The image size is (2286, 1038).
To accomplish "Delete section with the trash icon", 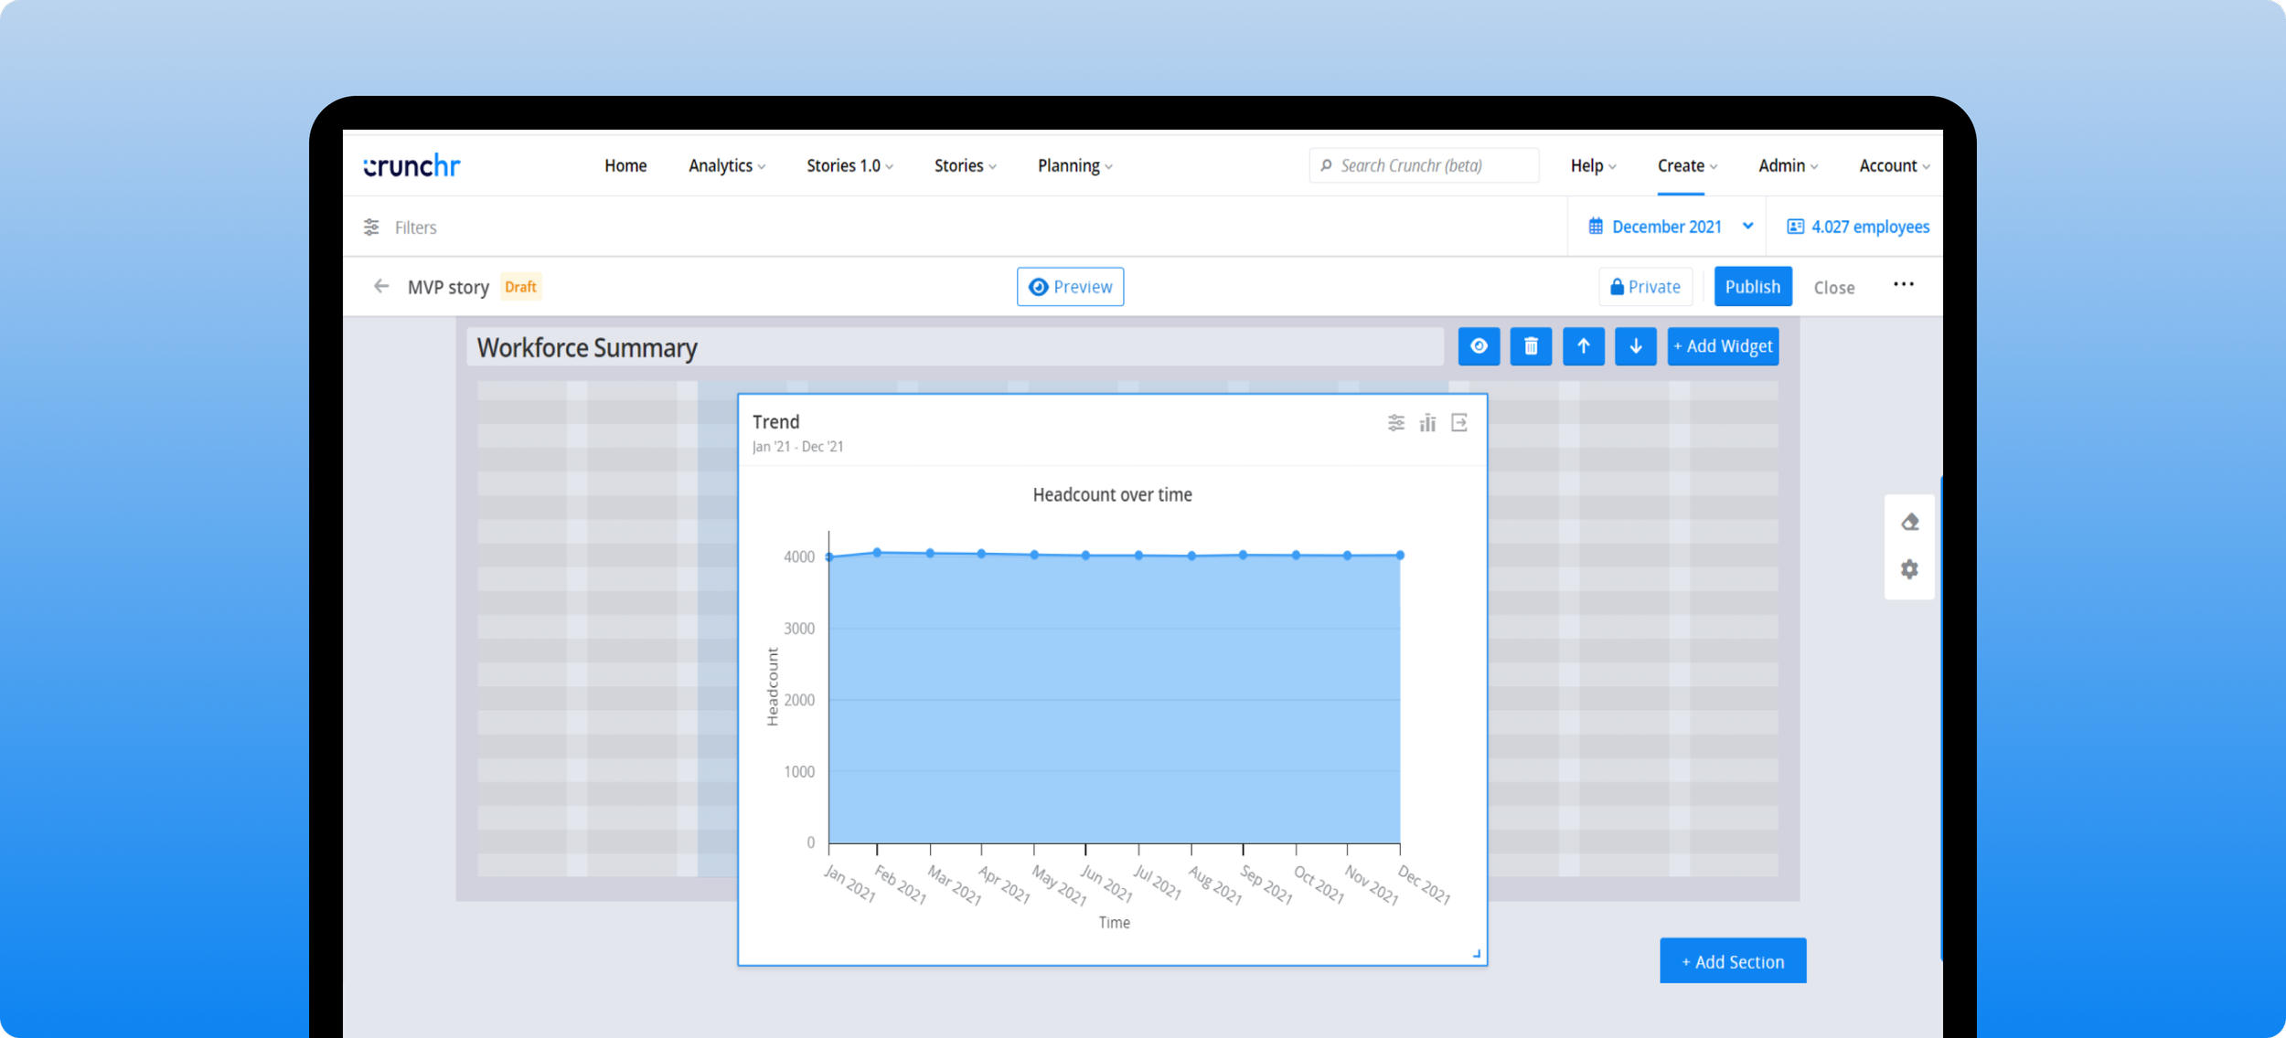I will click(1531, 346).
